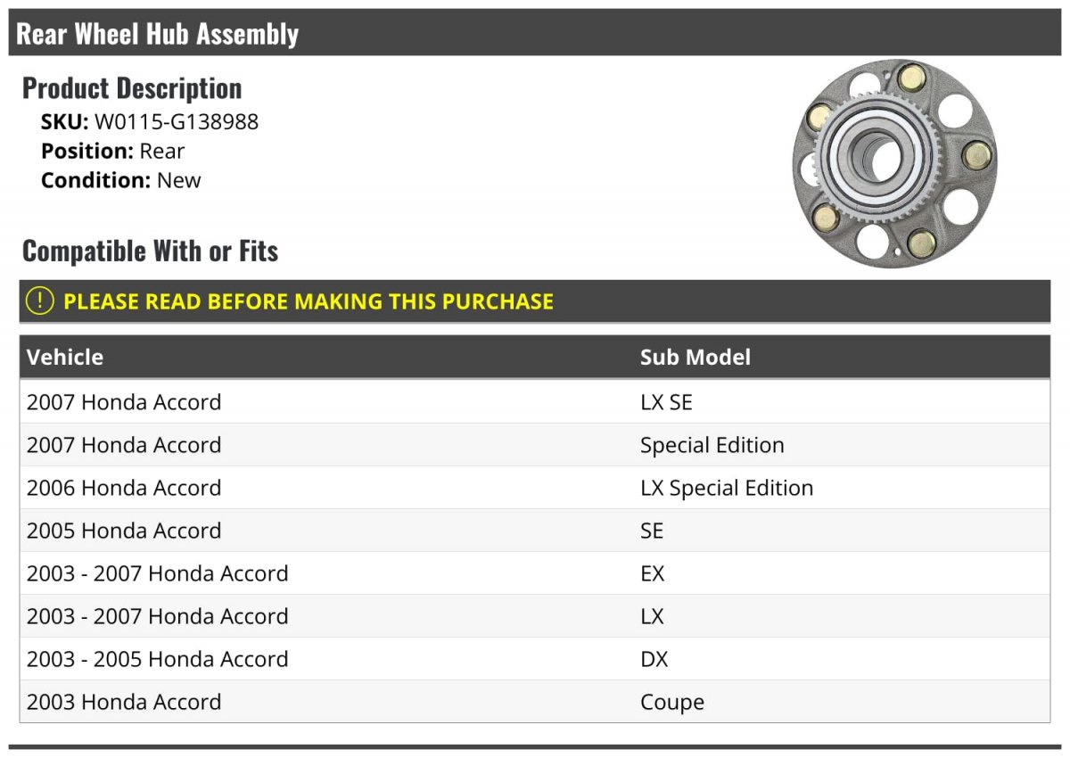Click the Condition: New text
Image resolution: width=1070 pixels, height=758 pixels.
121,179
